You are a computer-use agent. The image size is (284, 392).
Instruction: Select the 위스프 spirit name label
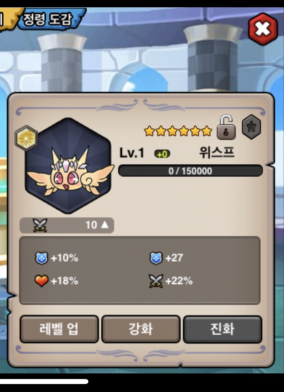[217, 152]
